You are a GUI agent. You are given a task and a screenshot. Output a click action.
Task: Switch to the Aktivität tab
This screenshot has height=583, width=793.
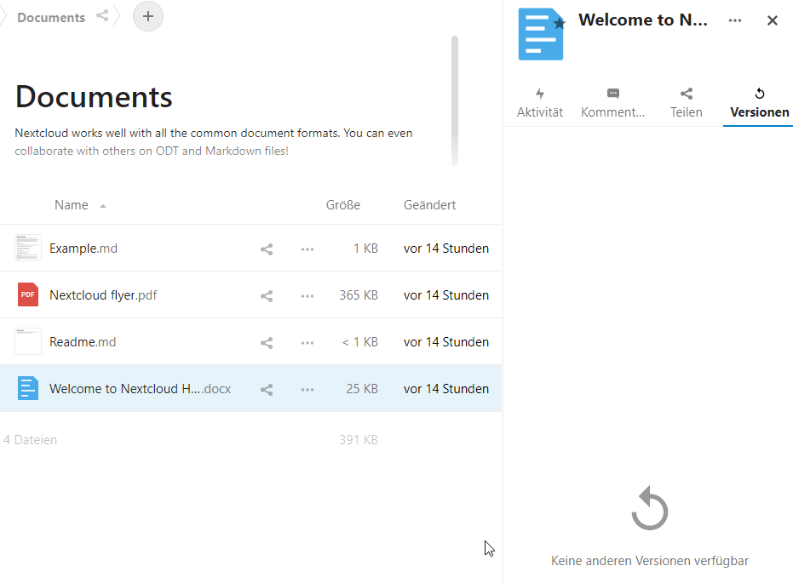[540, 103]
